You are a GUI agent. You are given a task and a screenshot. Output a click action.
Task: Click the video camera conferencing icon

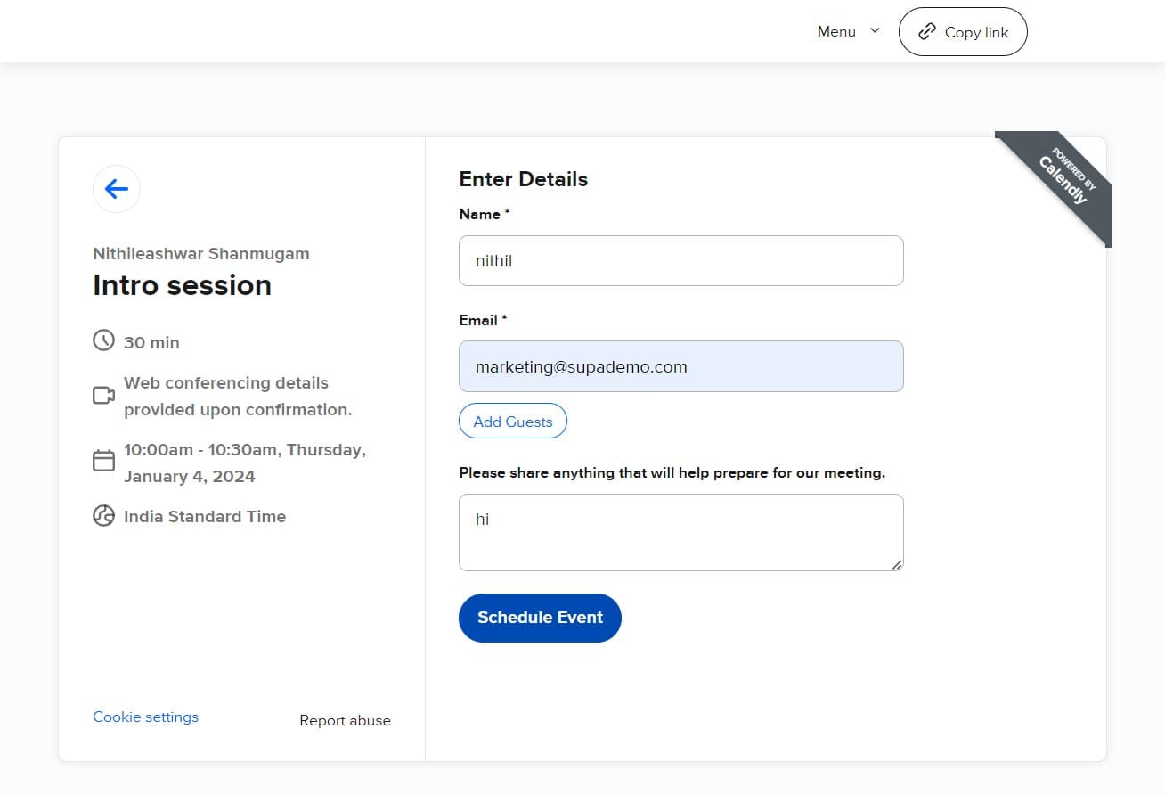pyautogui.click(x=104, y=395)
